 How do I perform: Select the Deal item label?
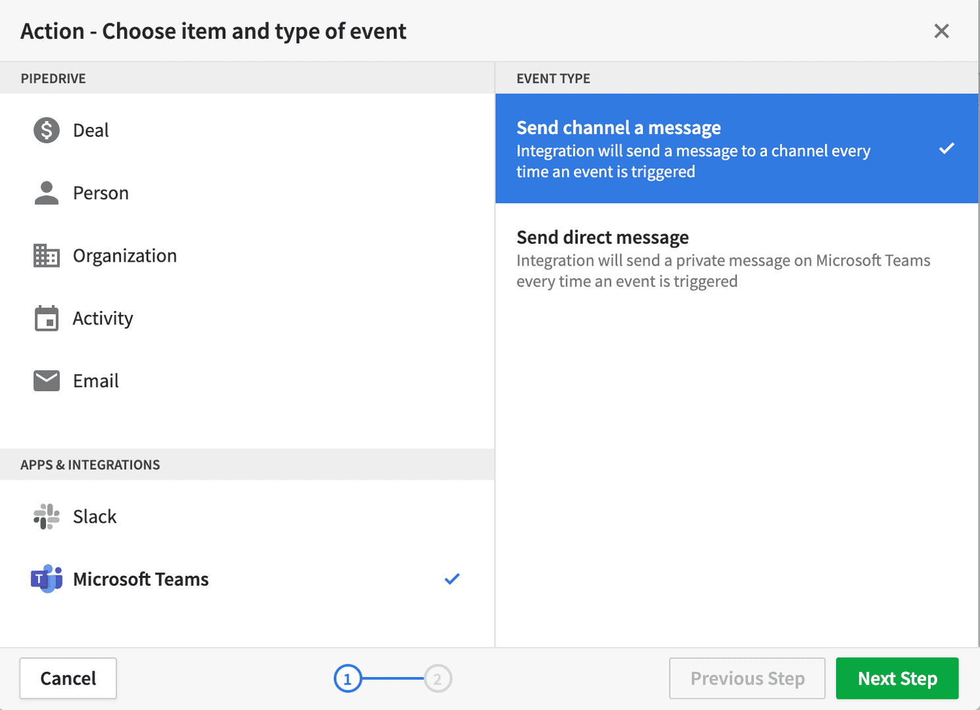click(91, 130)
